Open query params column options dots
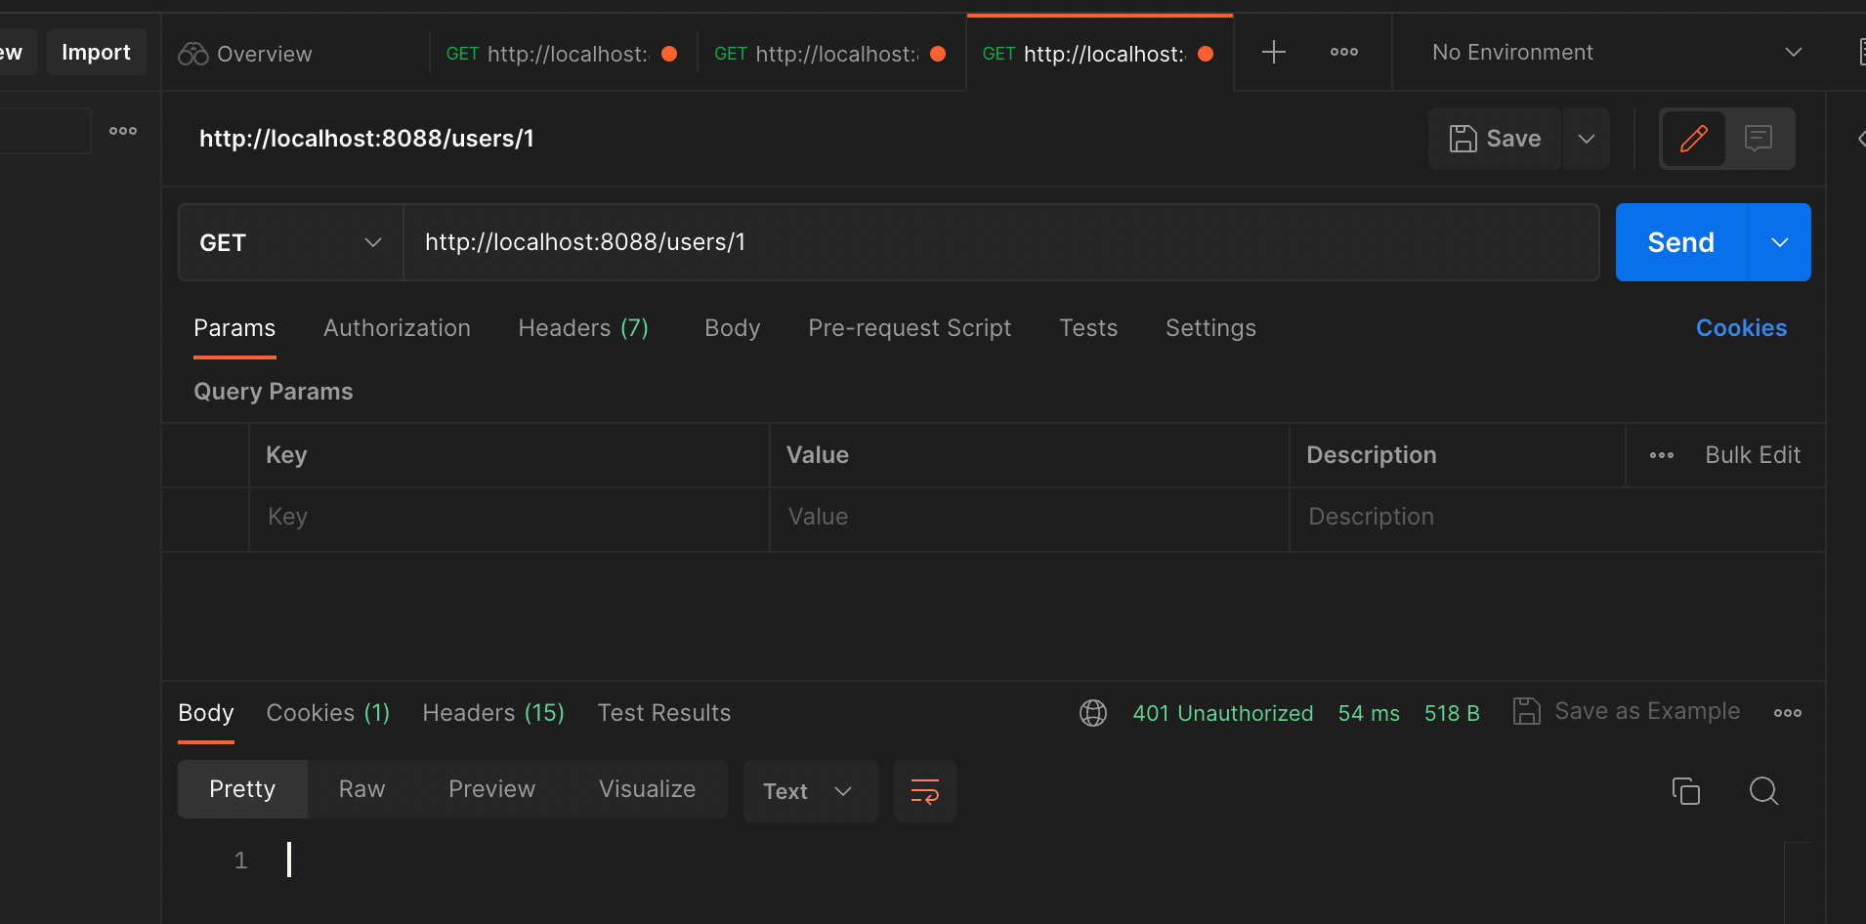 [1662, 455]
